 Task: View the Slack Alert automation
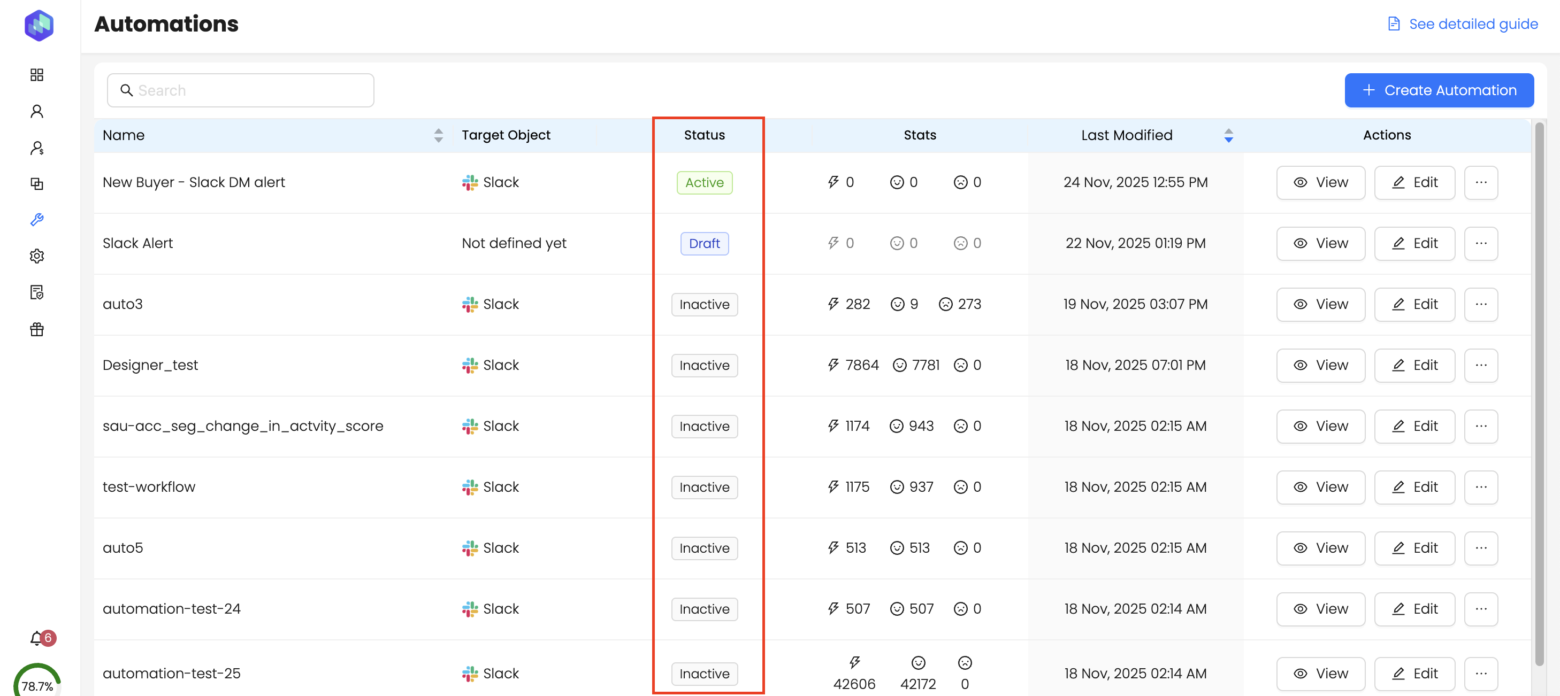(1320, 243)
